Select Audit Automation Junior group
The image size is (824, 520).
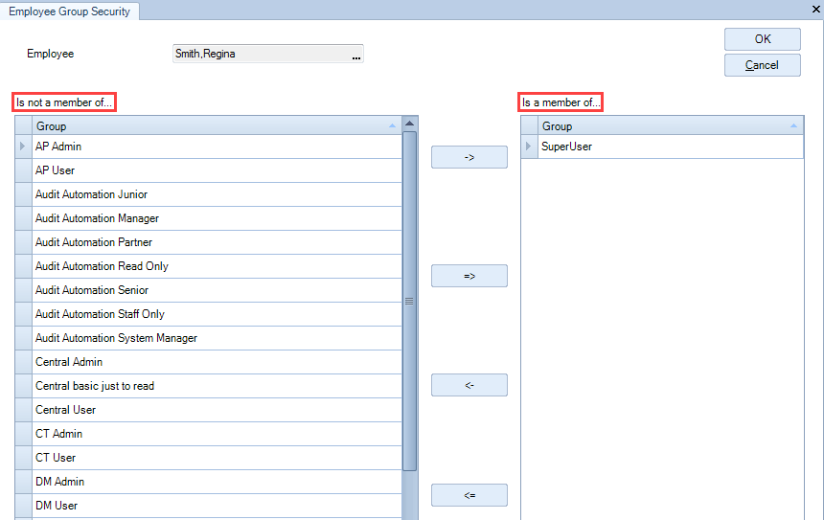coord(217,194)
